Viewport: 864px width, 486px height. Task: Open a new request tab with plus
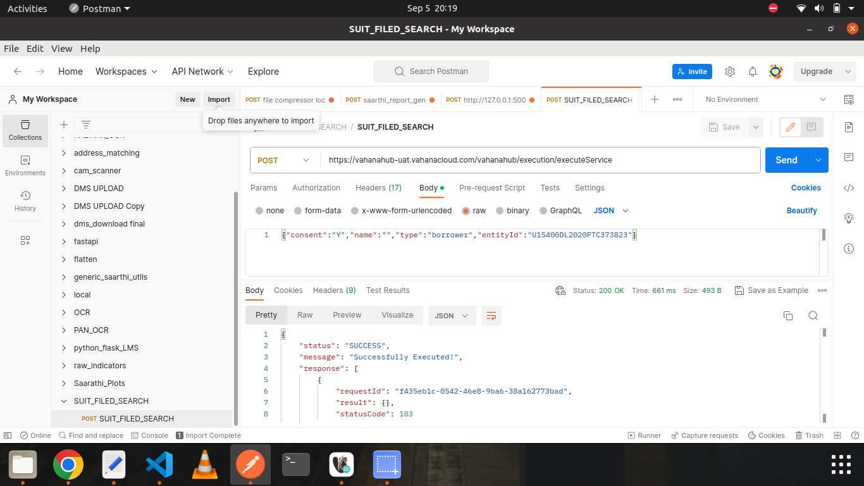click(655, 99)
